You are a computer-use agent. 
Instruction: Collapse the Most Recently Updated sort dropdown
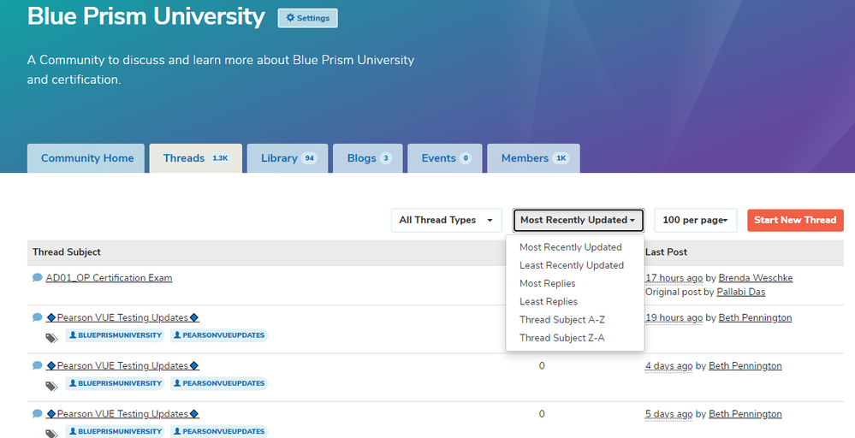point(578,220)
